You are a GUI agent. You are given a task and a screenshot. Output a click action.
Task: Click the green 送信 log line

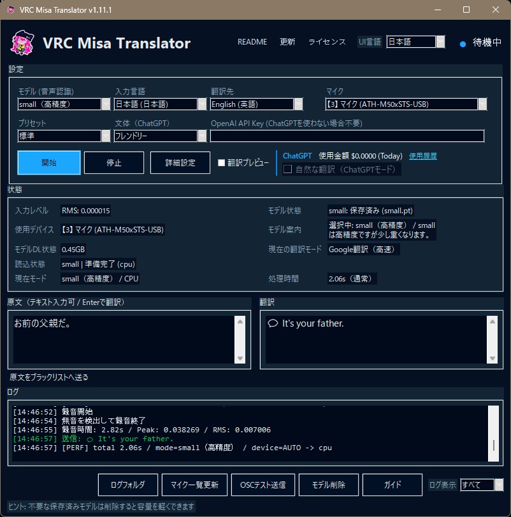[x=93, y=439]
